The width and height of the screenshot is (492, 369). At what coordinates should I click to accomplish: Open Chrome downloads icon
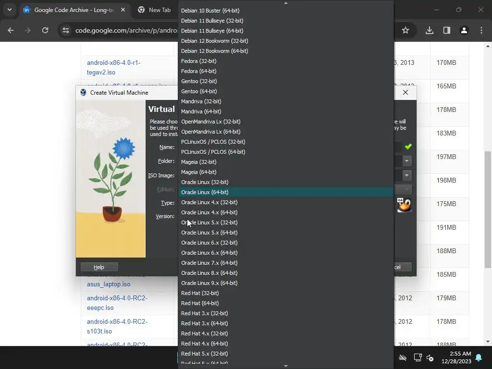(x=429, y=30)
